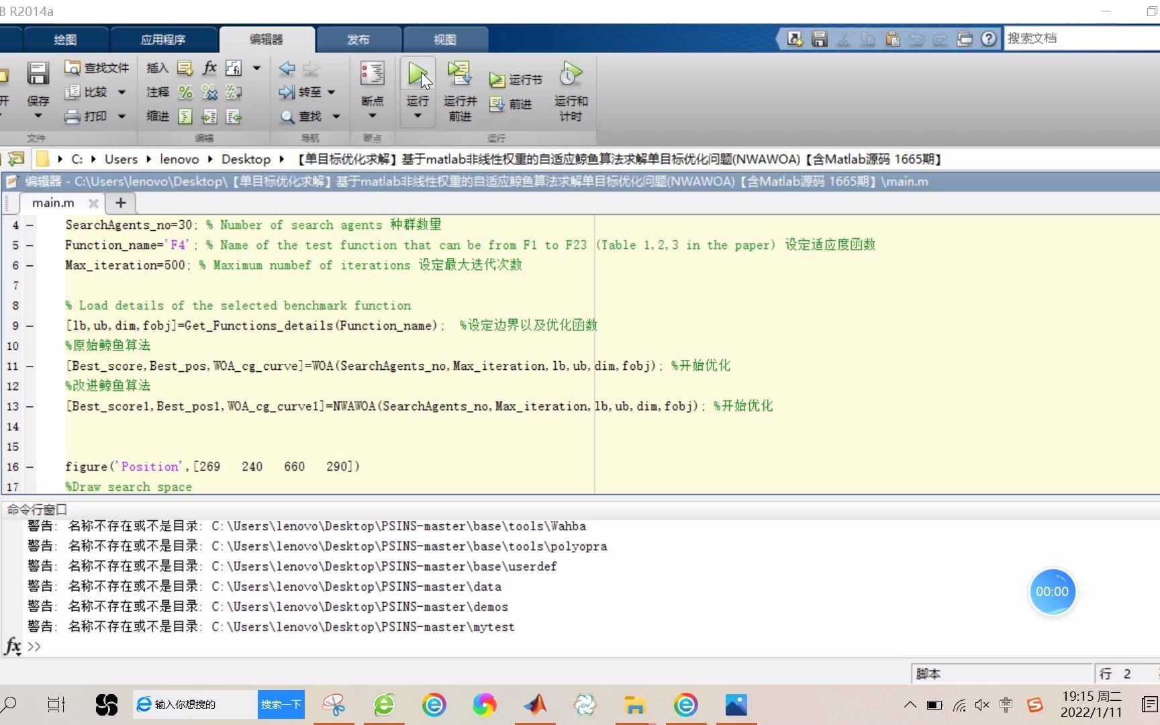The height and width of the screenshot is (725, 1160).
Task: Toggle breakpoint on line 11 dash
Action: 30,367
